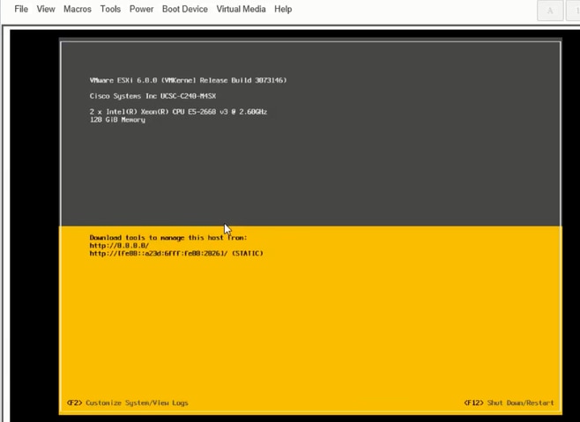Screen dimensions: 580x422
Task: Click the F2 Customize System/View Logs text
Action: (128, 403)
